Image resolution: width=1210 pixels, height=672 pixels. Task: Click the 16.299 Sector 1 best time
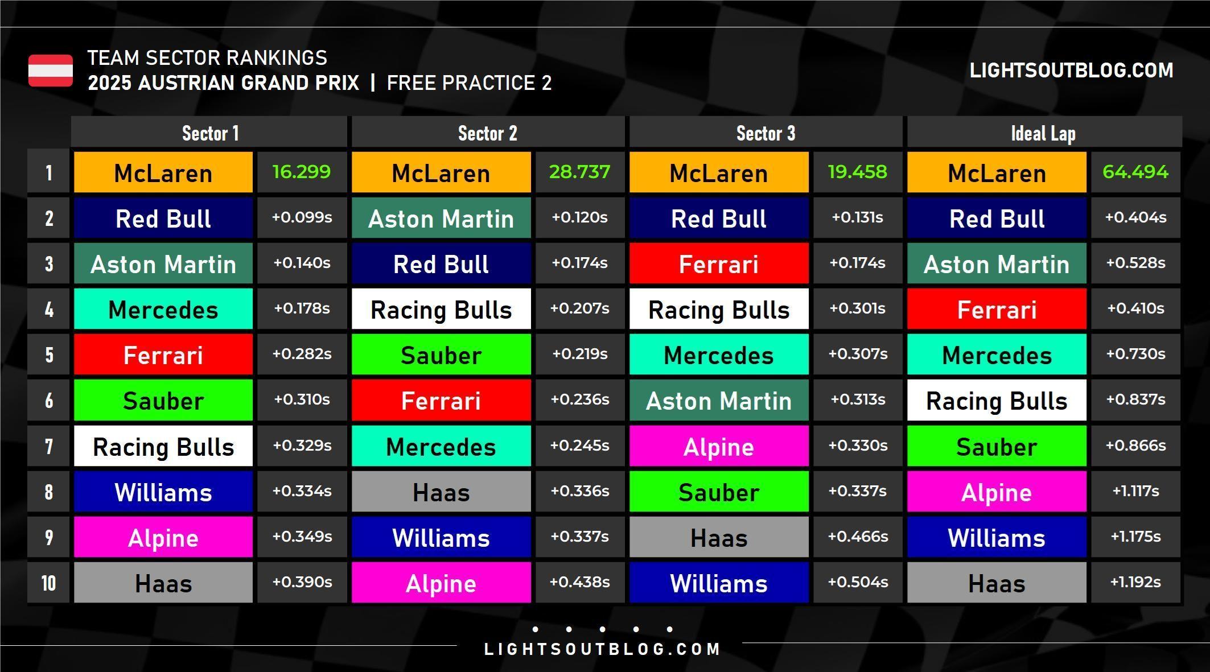(302, 172)
